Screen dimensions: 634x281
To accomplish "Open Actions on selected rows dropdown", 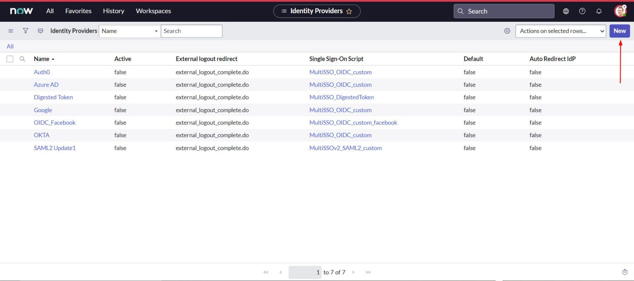I will tap(561, 30).
